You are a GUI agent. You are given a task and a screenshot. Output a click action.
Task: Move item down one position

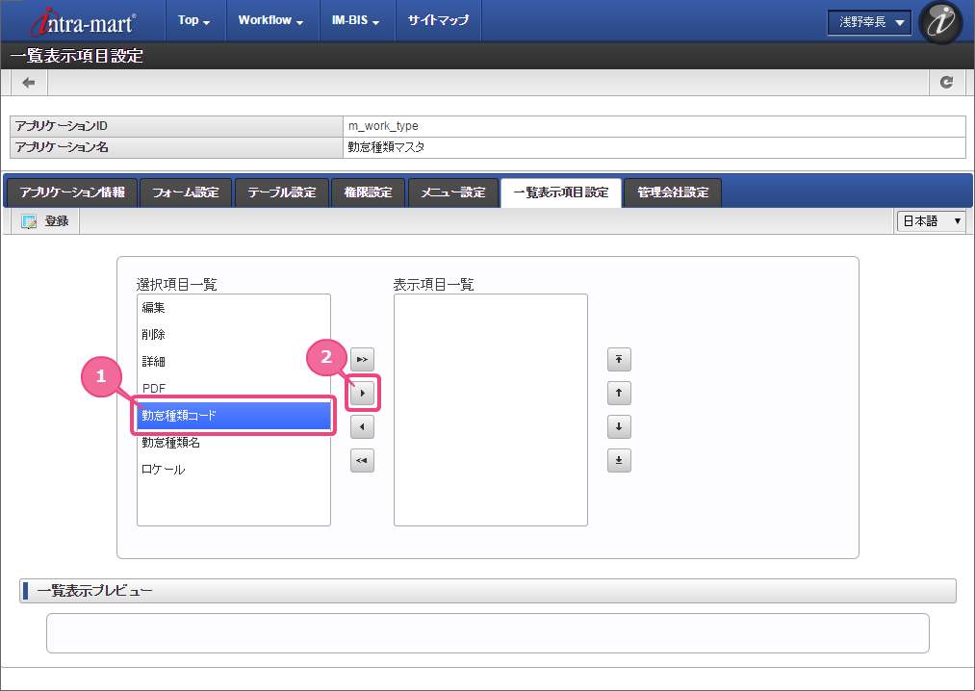point(619,426)
